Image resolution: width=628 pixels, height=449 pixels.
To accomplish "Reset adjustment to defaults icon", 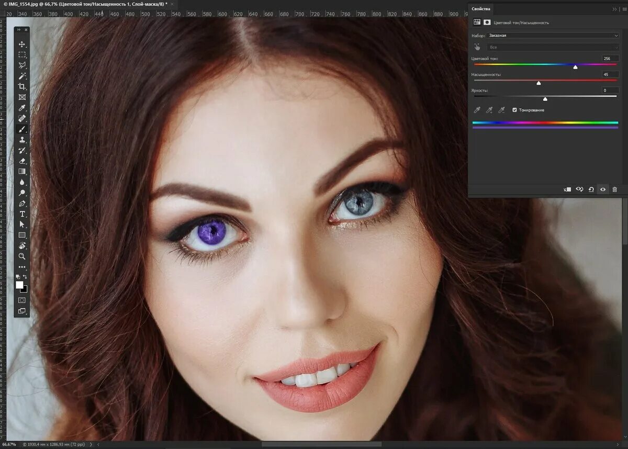I will (591, 189).
